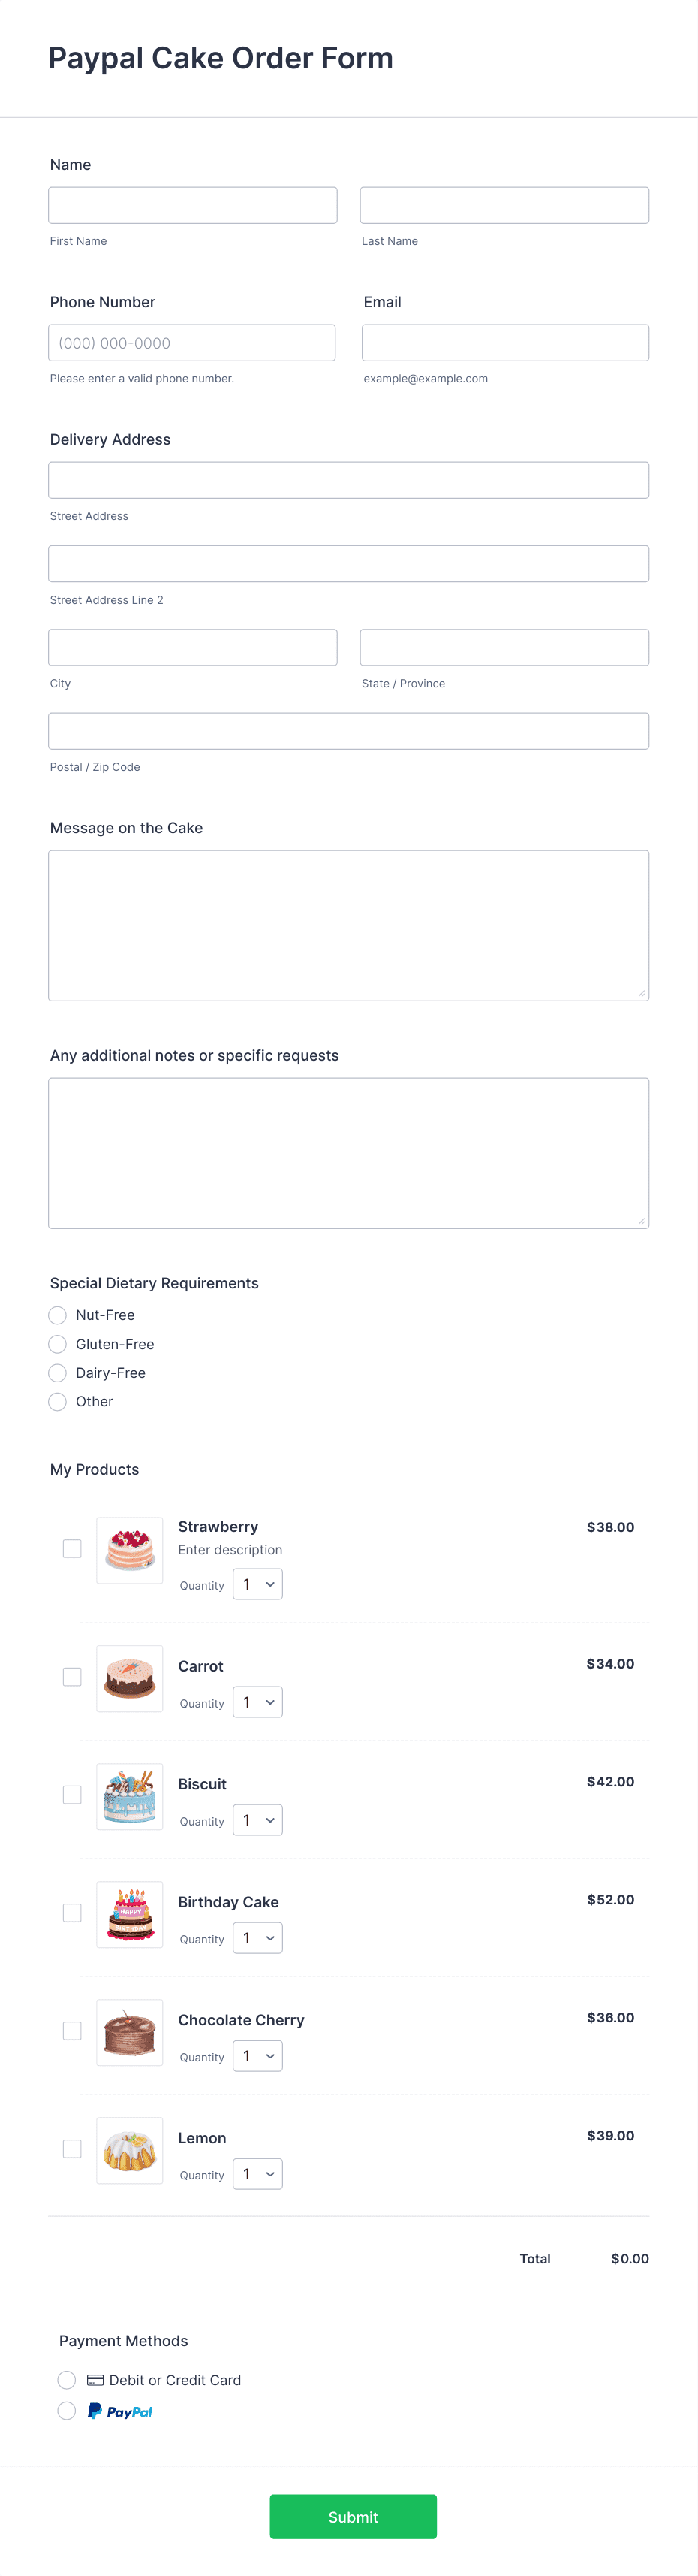Expand the Lemon quantity dropdown
Viewport: 698px width, 2576px height.
click(x=257, y=2174)
